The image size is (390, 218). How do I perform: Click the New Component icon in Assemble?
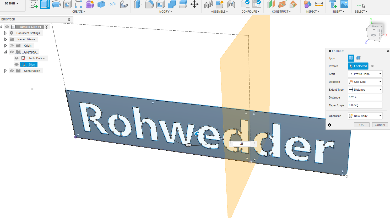(220, 4)
